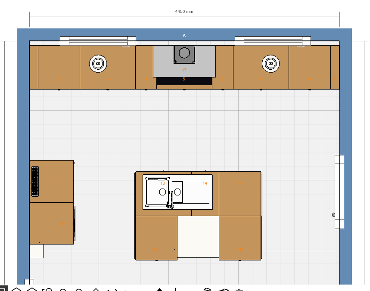
Task: Select the sink bowl labeled 13
Action: pyautogui.click(x=155, y=192)
